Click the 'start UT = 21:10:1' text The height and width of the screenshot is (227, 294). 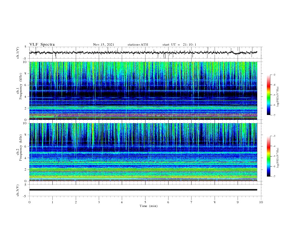[x=179, y=45]
